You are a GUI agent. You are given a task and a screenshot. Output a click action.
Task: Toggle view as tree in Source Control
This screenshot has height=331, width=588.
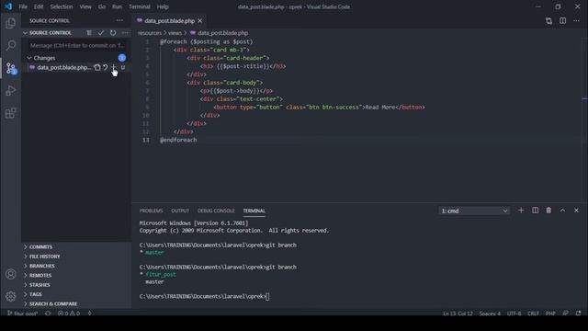(x=89, y=33)
